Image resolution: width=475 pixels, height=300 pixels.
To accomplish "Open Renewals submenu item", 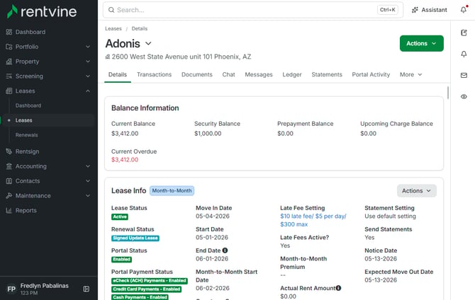I will [27, 135].
